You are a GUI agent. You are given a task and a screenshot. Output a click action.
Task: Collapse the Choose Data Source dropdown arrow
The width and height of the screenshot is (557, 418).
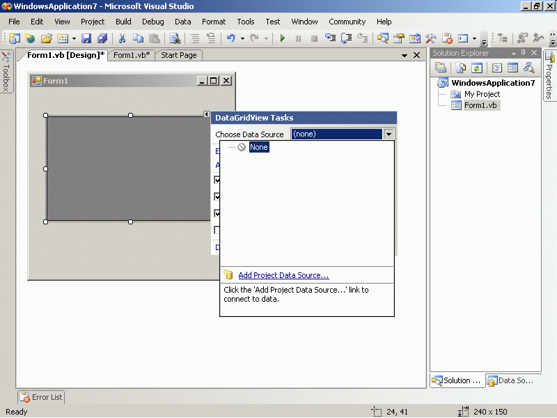click(x=389, y=134)
